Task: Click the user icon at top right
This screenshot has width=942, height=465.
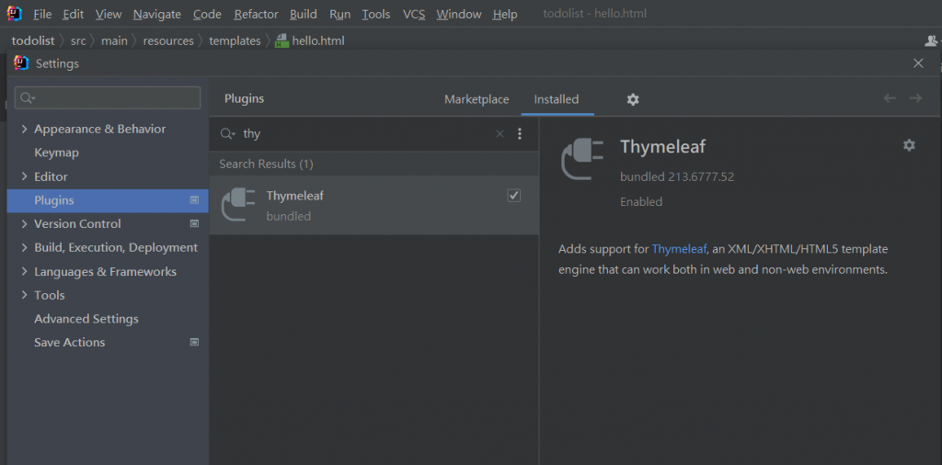Action: (931, 40)
